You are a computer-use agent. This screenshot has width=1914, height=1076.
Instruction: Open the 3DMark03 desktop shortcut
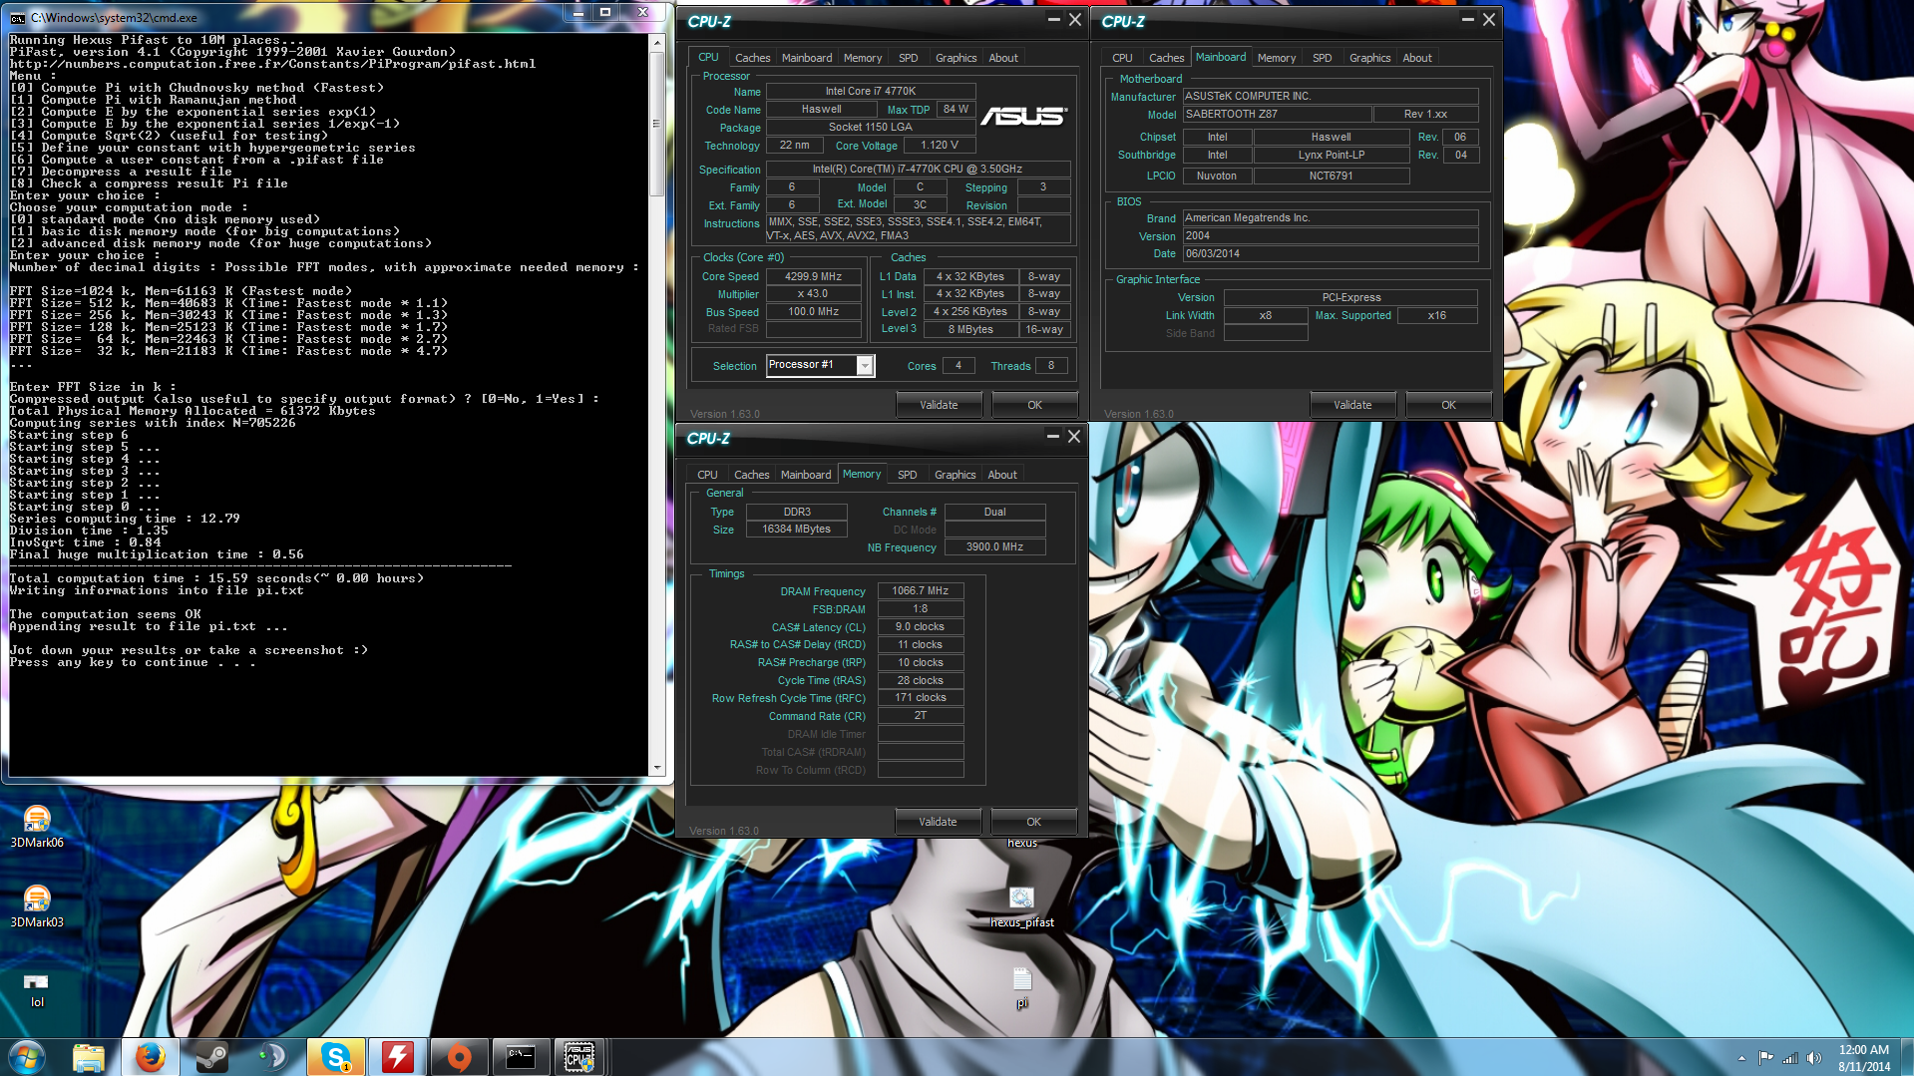[x=37, y=906]
